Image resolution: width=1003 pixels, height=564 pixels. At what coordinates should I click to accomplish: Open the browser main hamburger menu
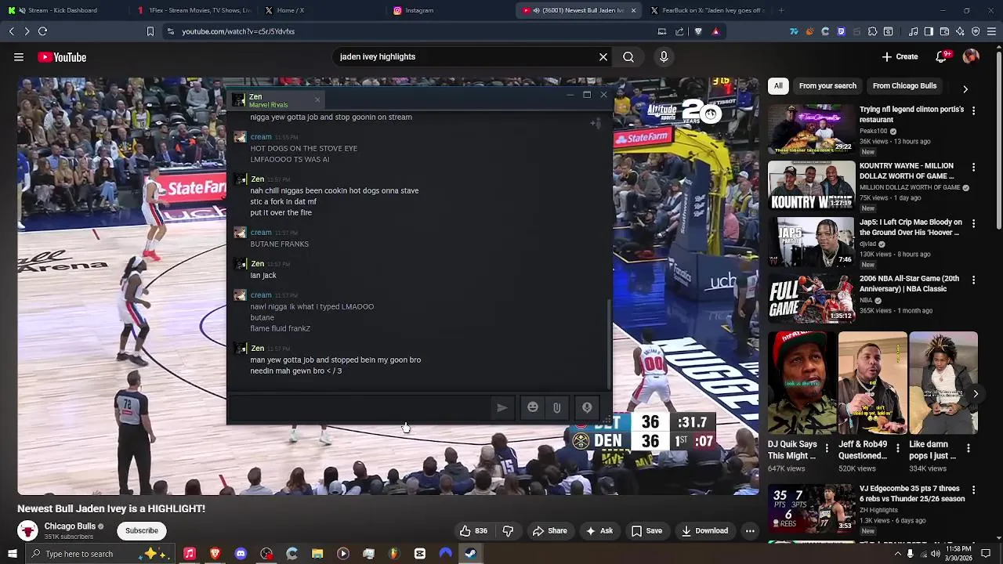click(991, 31)
